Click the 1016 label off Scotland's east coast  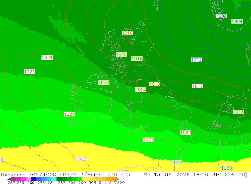point(137,58)
